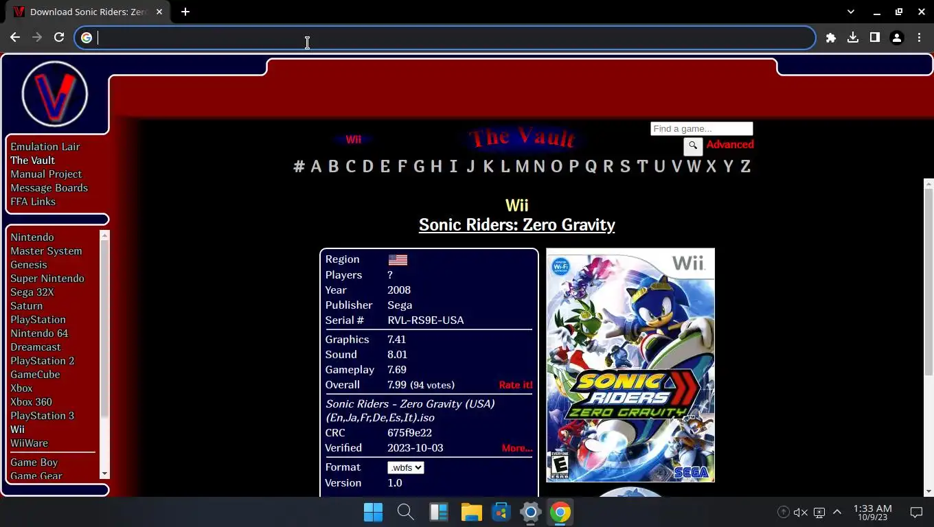The height and width of the screenshot is (527, 934).
Task: Select Super Nintendo system
Action: [x=47, y=279]
